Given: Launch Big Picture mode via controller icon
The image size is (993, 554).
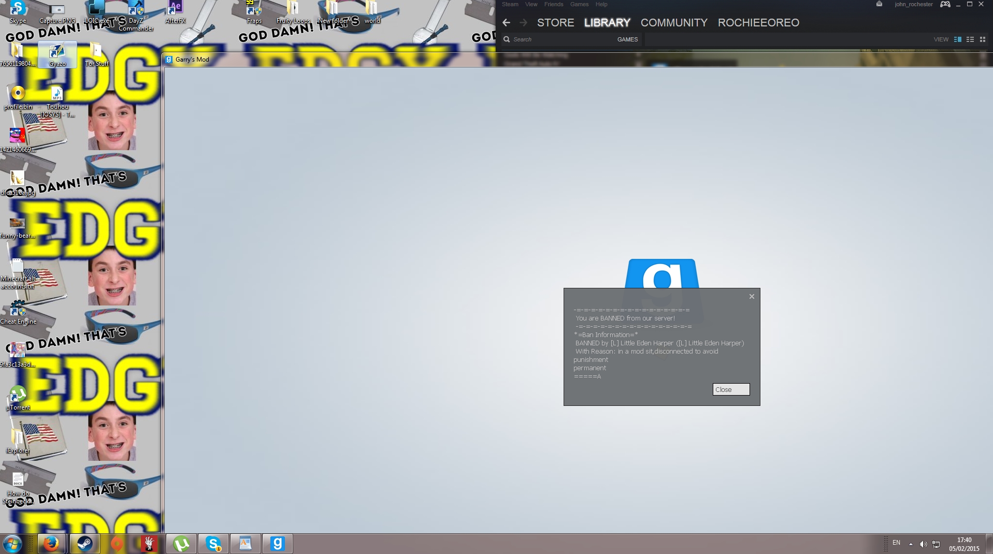Looking at the screenshot, I should pos(945,4).
